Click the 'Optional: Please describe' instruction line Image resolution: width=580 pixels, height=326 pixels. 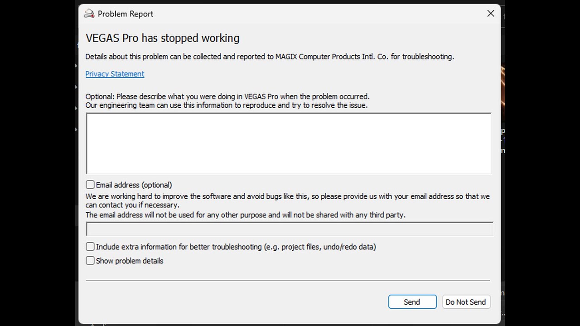click(227, 96)
